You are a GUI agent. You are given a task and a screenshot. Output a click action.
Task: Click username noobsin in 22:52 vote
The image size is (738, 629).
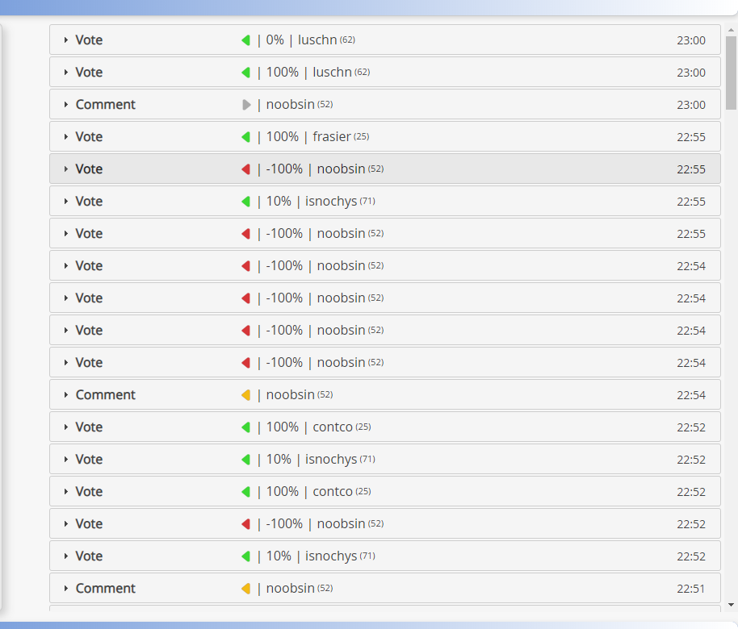coord(342,523)
